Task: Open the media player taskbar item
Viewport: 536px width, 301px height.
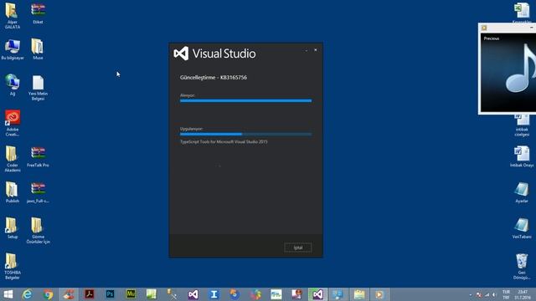Action: (x=379, y=294)
